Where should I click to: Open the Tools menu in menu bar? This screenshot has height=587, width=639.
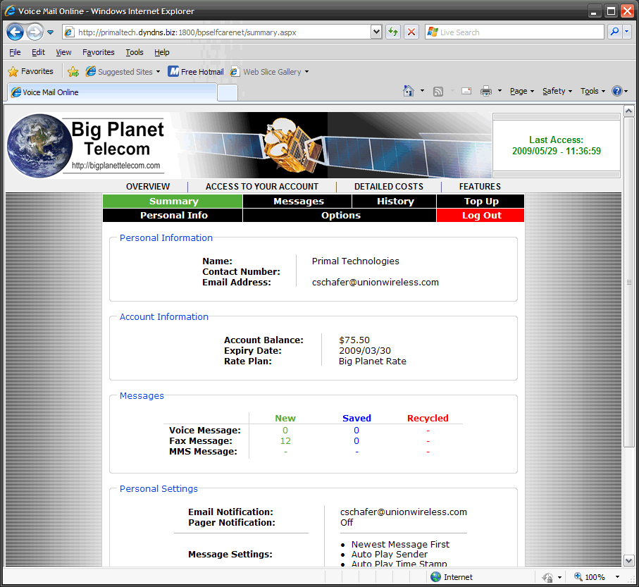(135, 52)
